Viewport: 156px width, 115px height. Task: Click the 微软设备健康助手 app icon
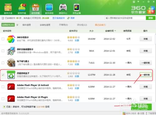(11, 51)
